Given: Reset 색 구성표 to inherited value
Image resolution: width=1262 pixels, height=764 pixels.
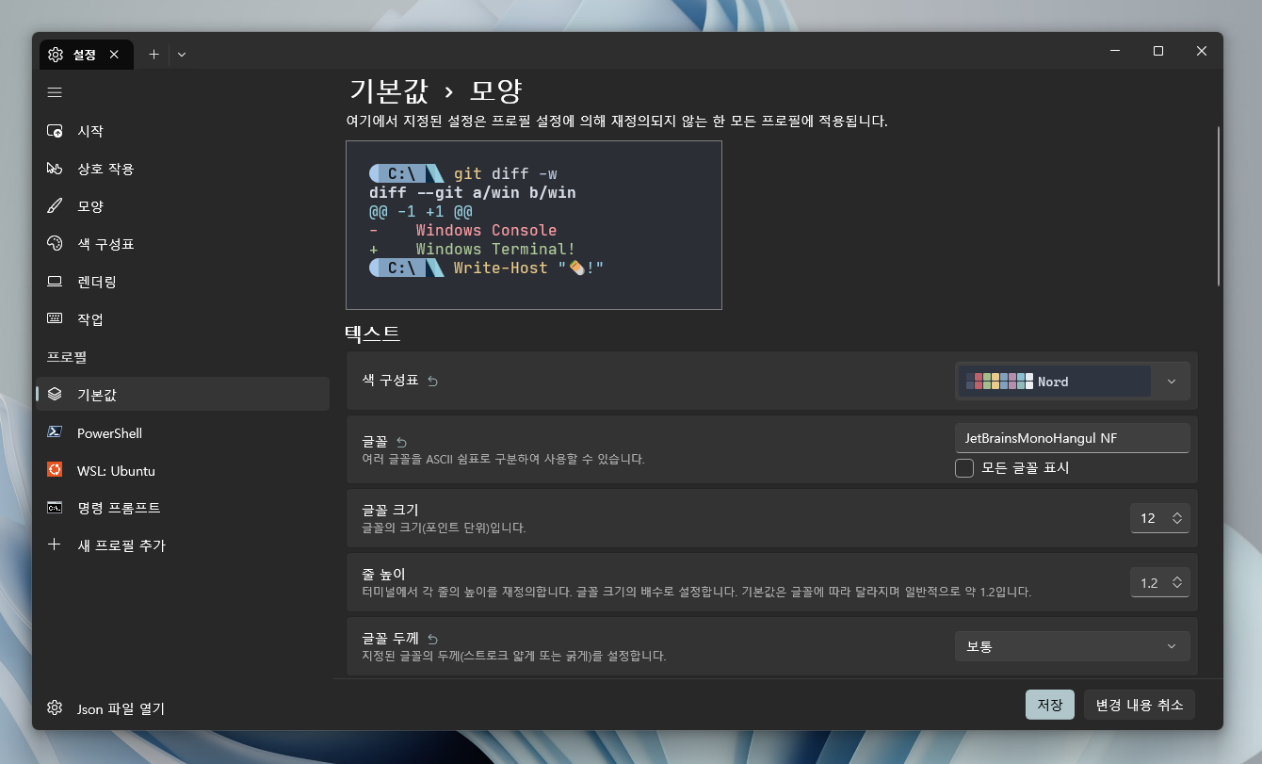Looking at the screenshot, I should [432, 382].
